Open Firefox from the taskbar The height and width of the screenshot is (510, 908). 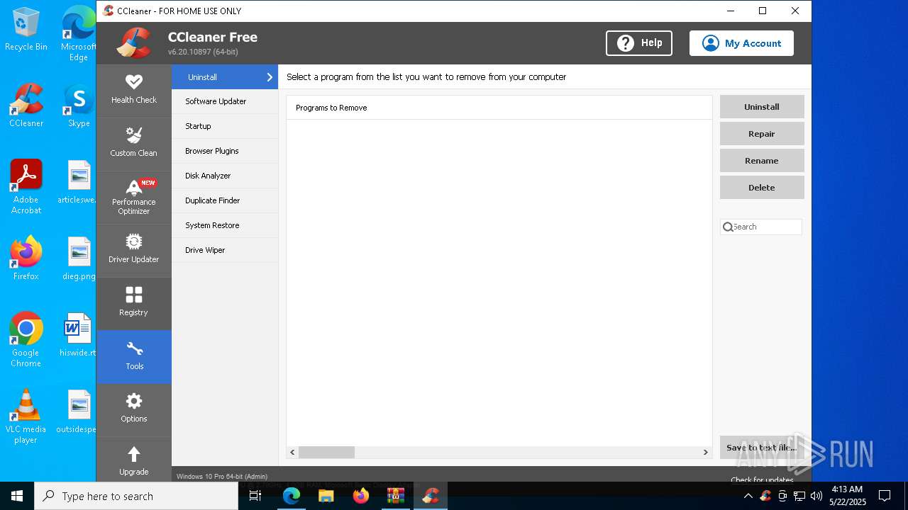(x=361, y=496)
